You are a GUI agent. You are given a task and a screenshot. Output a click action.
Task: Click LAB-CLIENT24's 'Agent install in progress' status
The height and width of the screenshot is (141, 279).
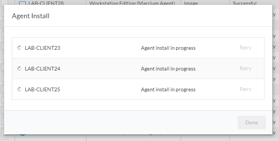pos(168,69)
